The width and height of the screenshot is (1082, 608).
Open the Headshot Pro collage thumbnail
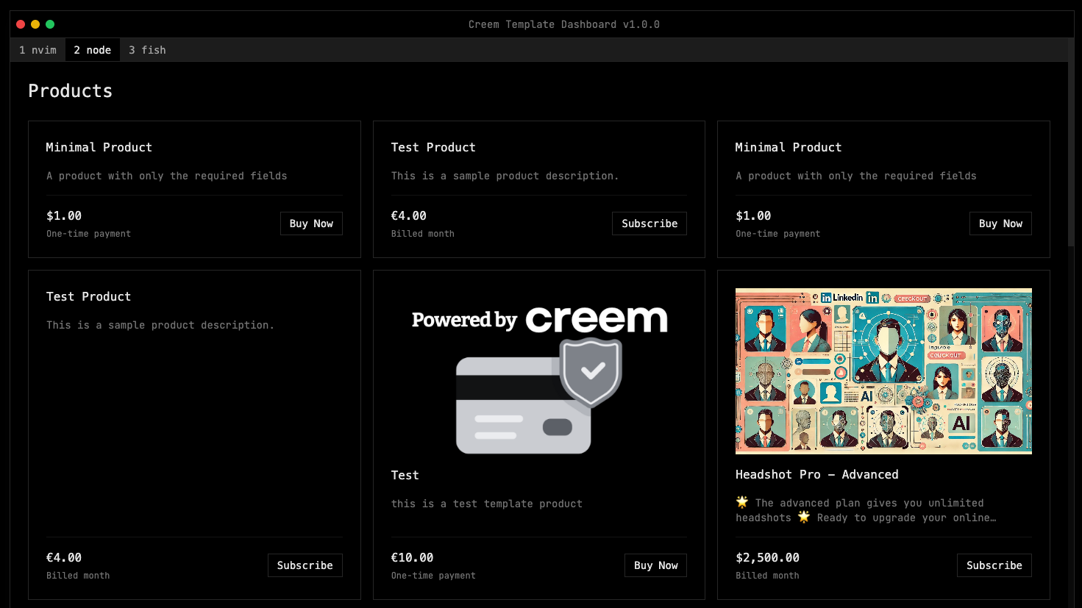(x=883, y=371)
